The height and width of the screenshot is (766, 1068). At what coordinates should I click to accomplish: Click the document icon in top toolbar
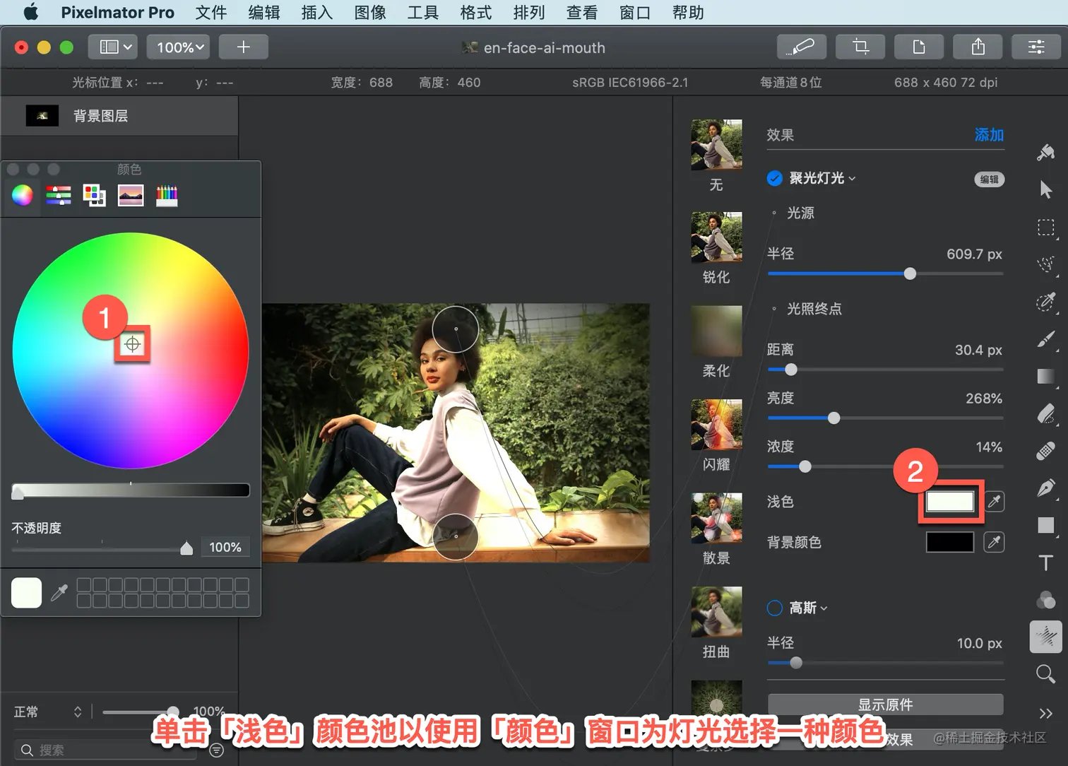(x=919, y=47)
